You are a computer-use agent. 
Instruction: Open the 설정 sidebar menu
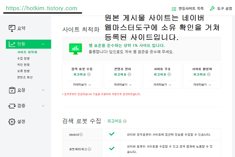click(x=21, y=121)
